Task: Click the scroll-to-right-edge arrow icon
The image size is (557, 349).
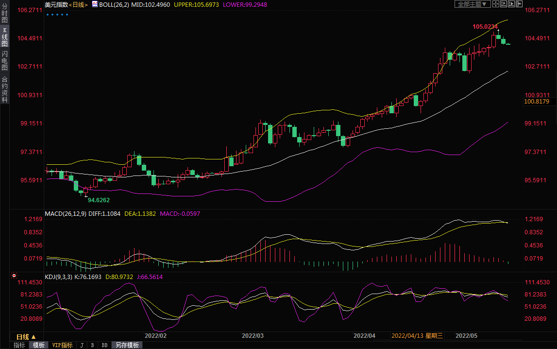Action: pyautogui.click(x=519, y=4)
